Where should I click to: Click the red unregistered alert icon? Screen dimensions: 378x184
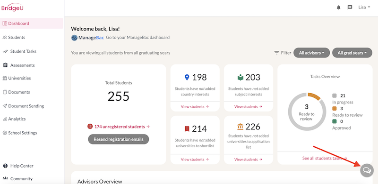point(90,126)
